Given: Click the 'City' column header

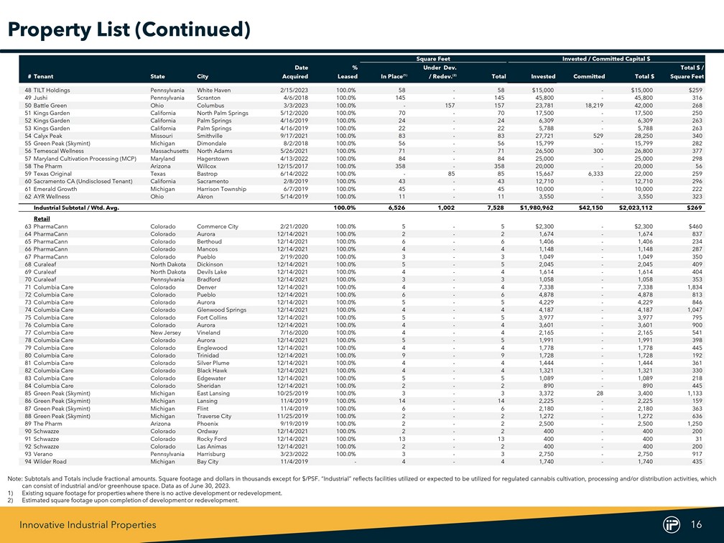Looking at the screenshot, I should click(203, 76).
